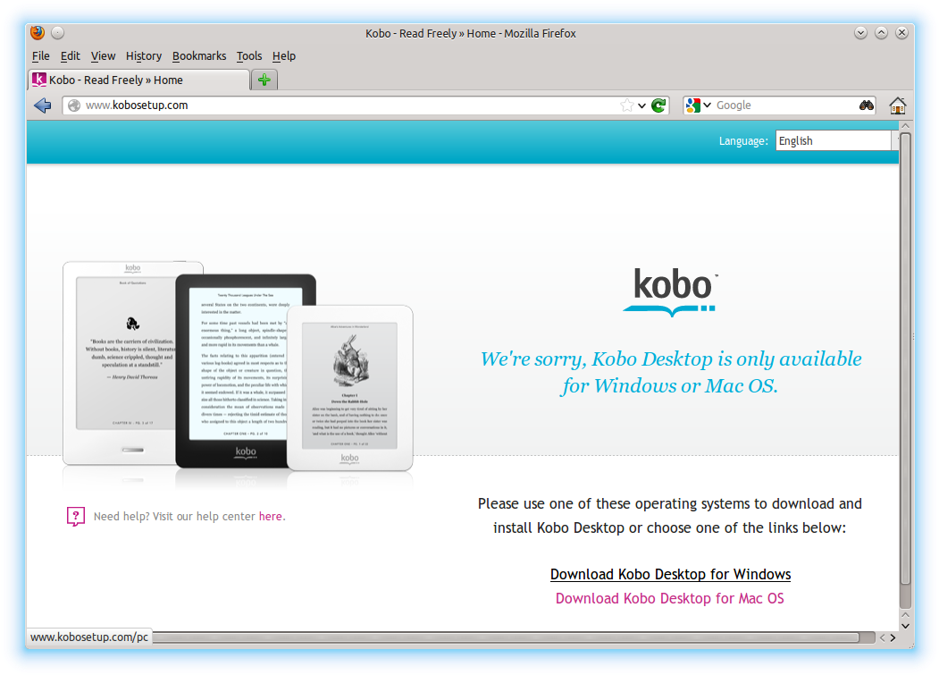Open the Language selection box

834,140
